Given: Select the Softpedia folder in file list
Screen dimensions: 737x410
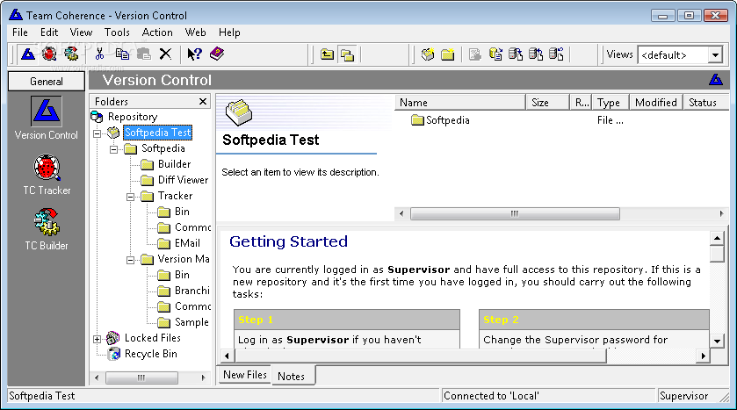Looking at the screenshot, I should pos(440,120).
